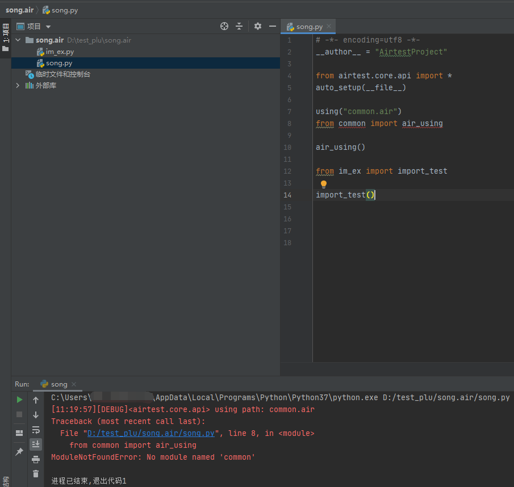This screenshot has height=487, width=514.
Task: Click the import_test() call on line 14
Action: [345, 195]
